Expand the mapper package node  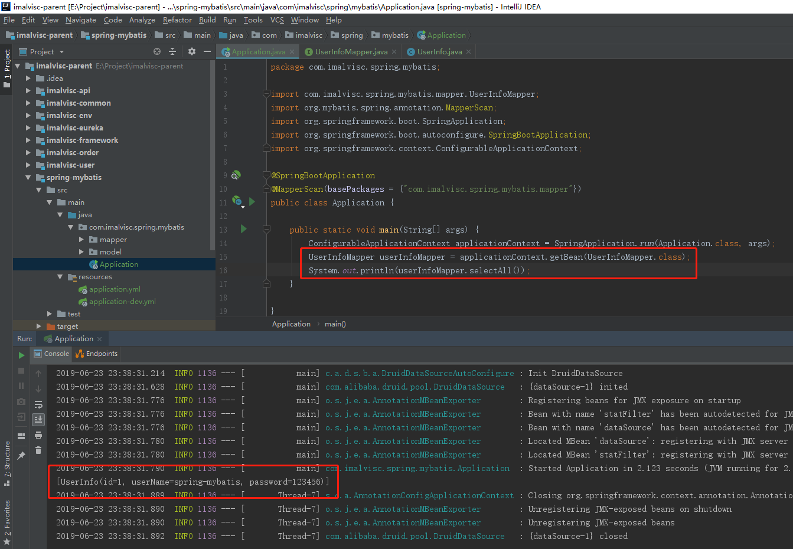point(81,240)
